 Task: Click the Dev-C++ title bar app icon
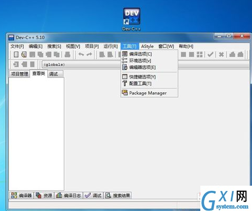coord(11,37)
